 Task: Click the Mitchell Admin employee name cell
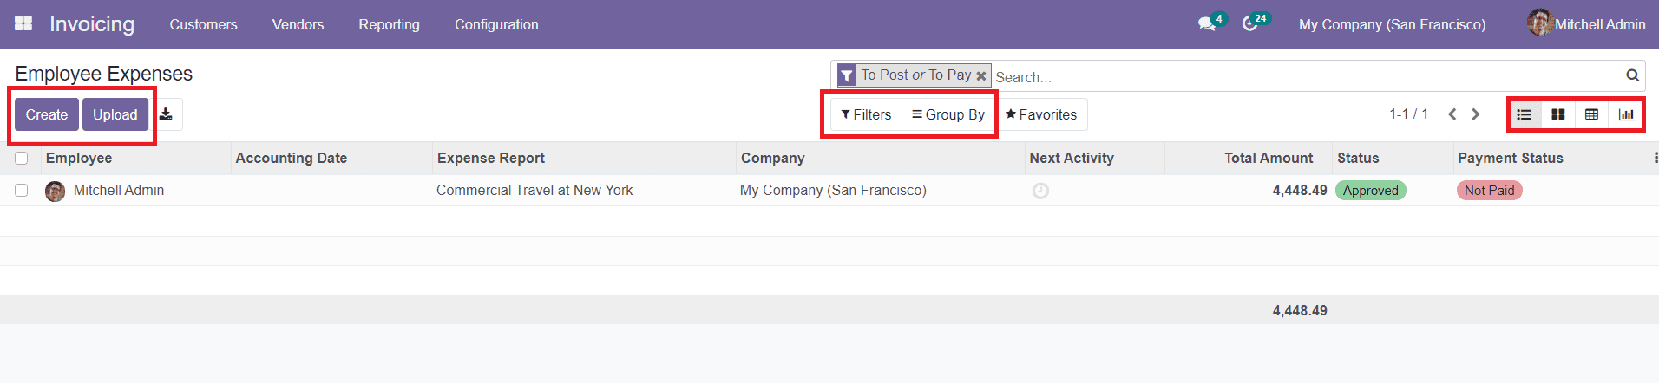click(x=119, y=190)
